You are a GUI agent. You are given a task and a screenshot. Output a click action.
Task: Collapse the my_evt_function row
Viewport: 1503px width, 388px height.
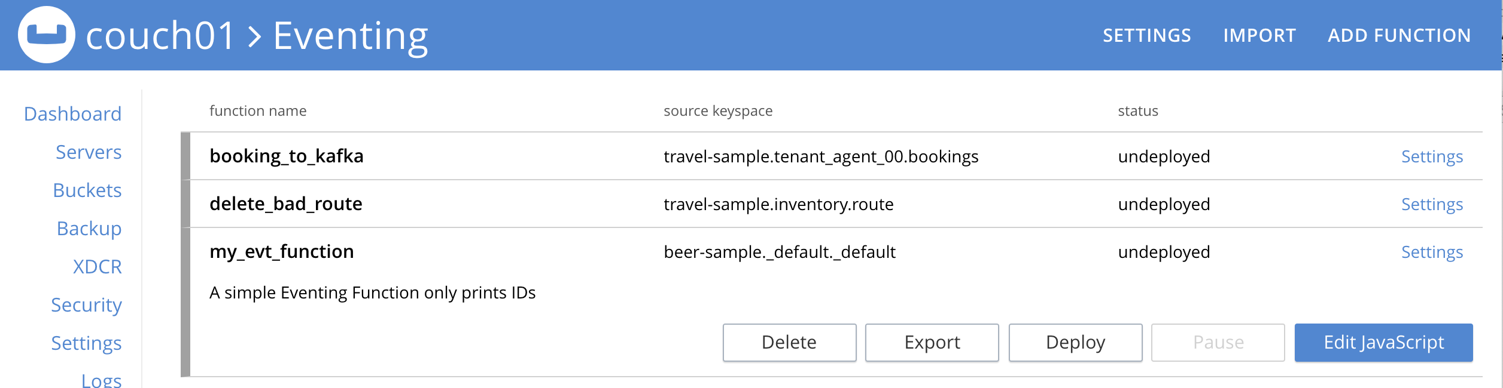832,251
